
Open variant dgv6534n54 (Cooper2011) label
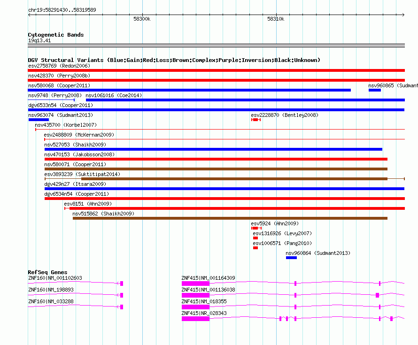77,194
